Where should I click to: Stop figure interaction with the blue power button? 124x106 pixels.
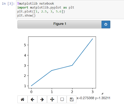click(106, 24)
